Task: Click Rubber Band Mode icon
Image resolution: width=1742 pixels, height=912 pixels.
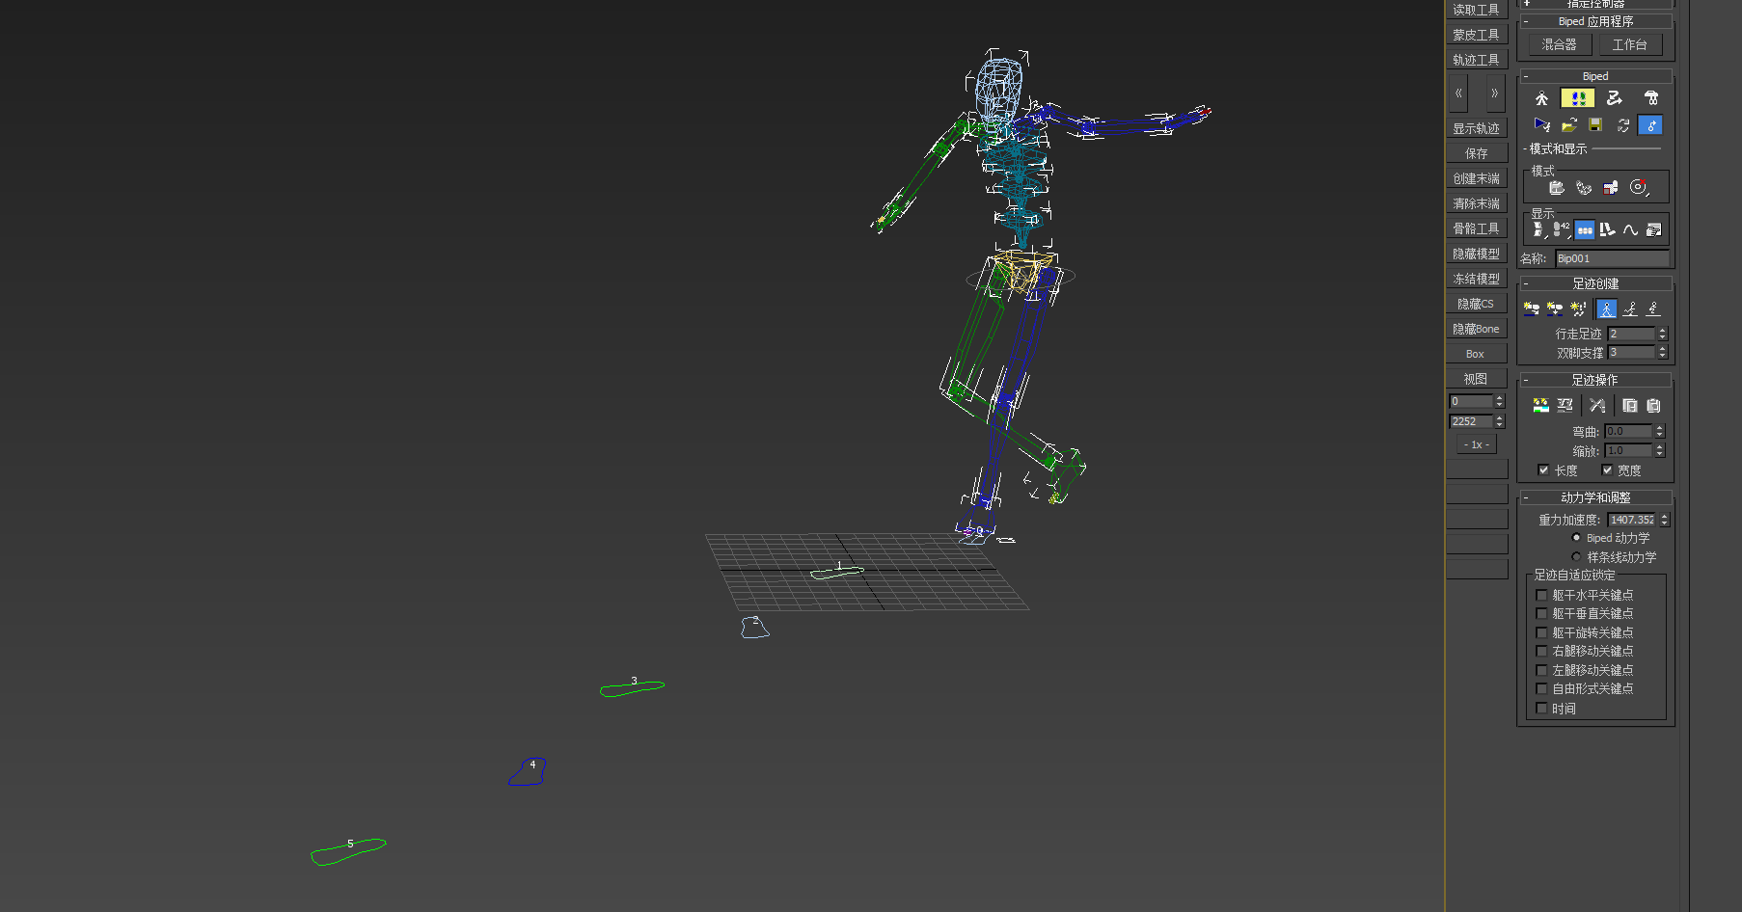Action: coord(1584,188)
